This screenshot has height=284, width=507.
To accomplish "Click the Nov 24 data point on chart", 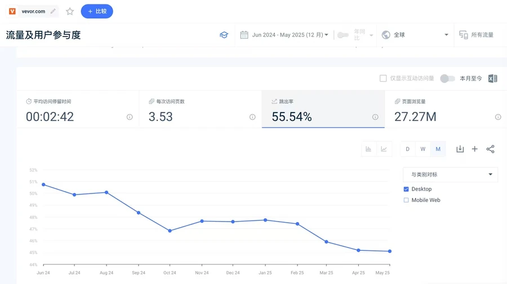I will 202,221.
